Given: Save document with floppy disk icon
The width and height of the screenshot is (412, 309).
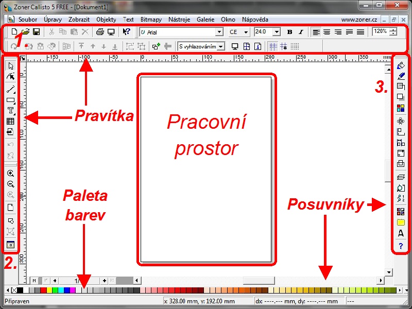Looking at the screenshot, I should pyautogui.click(x=36, y=32).
